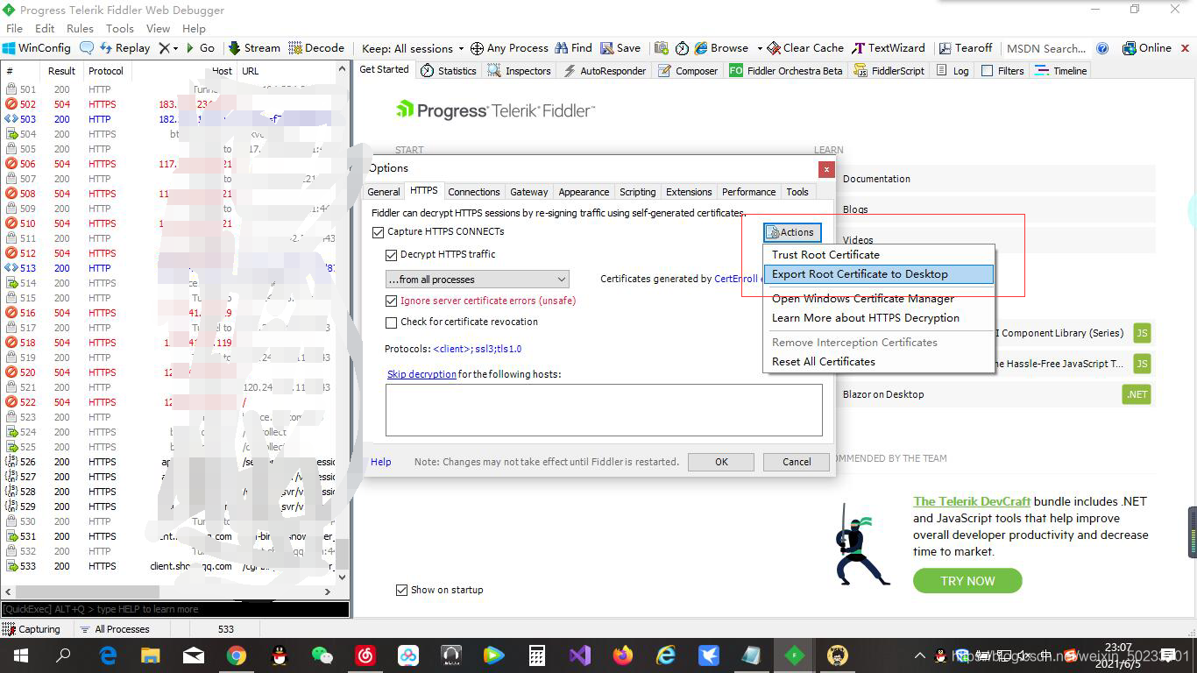
Task: Toggle Capture HTTPS CONNECTs checkbox
Action: pos(379,232)
